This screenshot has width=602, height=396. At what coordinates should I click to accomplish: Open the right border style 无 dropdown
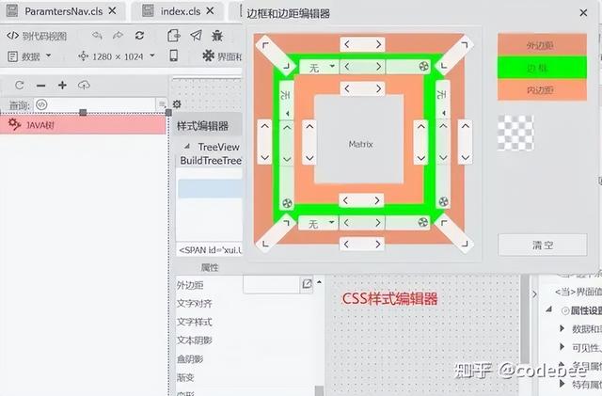click(x=443, y=99)
